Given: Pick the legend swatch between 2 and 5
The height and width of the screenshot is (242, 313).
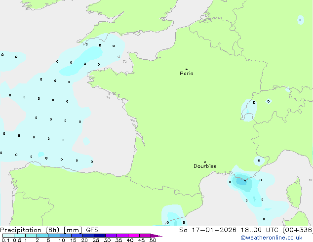Looking at the screenshot, I should coord(42,236).
